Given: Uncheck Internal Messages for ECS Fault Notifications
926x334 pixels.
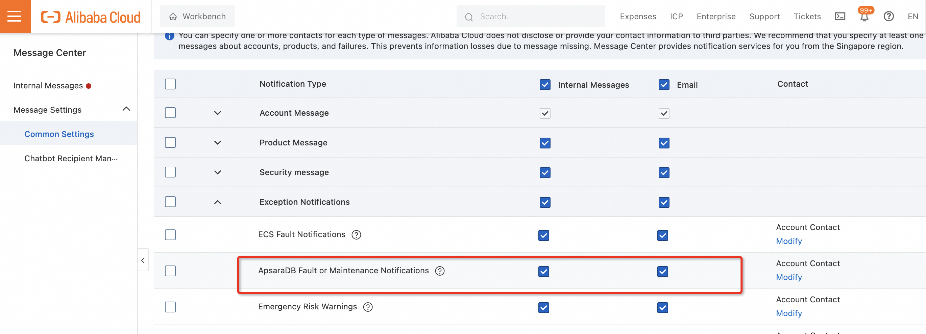Looking at the screenshot, I should (x=543, y=236).
